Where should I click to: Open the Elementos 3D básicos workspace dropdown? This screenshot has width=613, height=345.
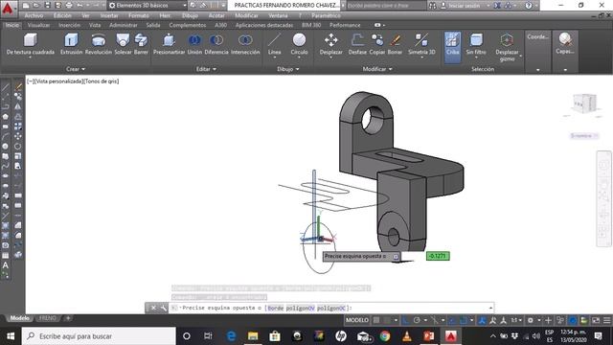(147, 6)
